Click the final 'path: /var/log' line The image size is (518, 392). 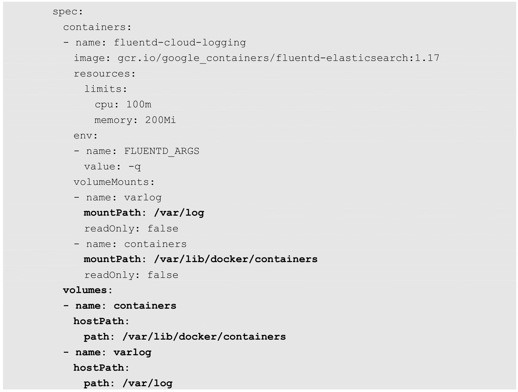click(128, 383)
